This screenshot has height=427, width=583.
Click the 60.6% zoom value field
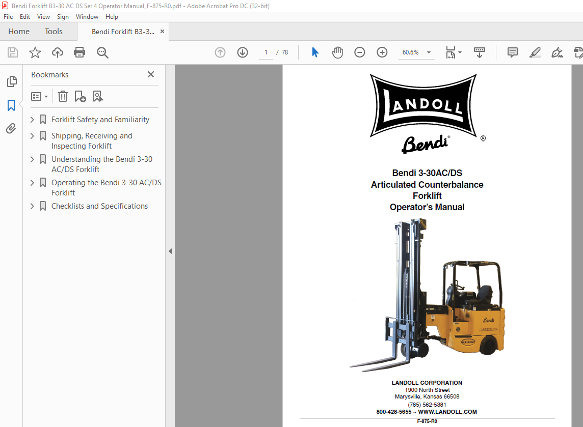410,52
